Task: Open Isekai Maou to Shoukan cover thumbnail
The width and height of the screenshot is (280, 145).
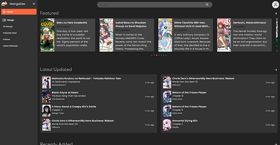Action: (106, 35)
